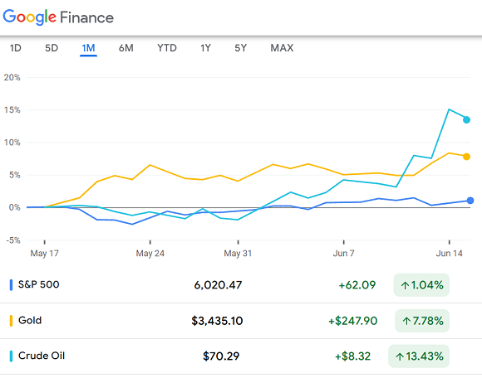482x378 pixels.
Task: Click the -5% y-axis label
Action: (x=13, y=240)
